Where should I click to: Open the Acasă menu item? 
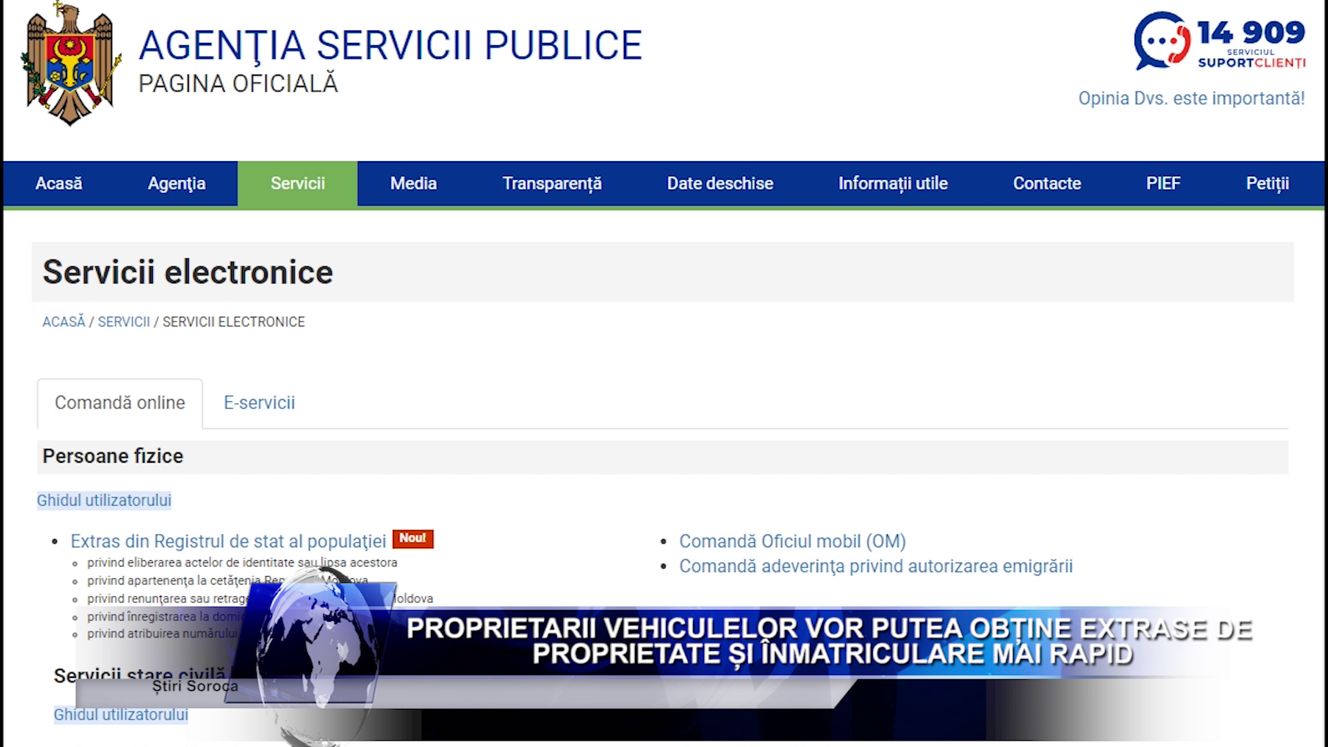[58, 183]
